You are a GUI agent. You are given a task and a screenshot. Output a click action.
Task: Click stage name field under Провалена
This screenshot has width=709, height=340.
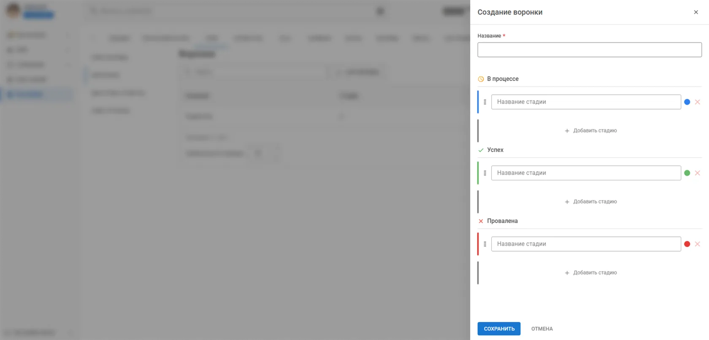586,244
